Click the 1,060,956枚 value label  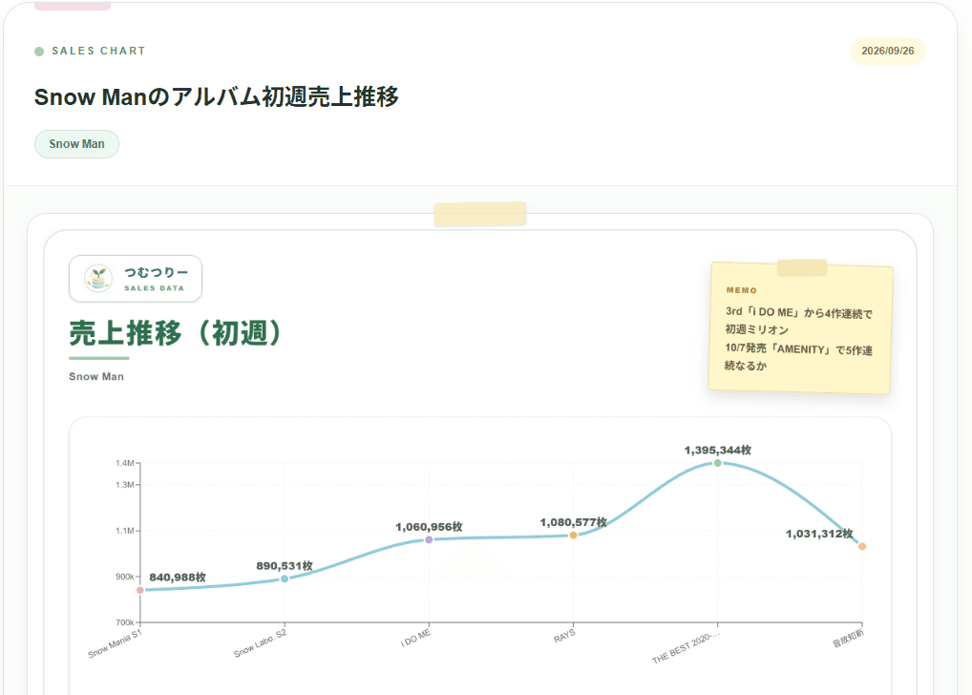point(429,527)
